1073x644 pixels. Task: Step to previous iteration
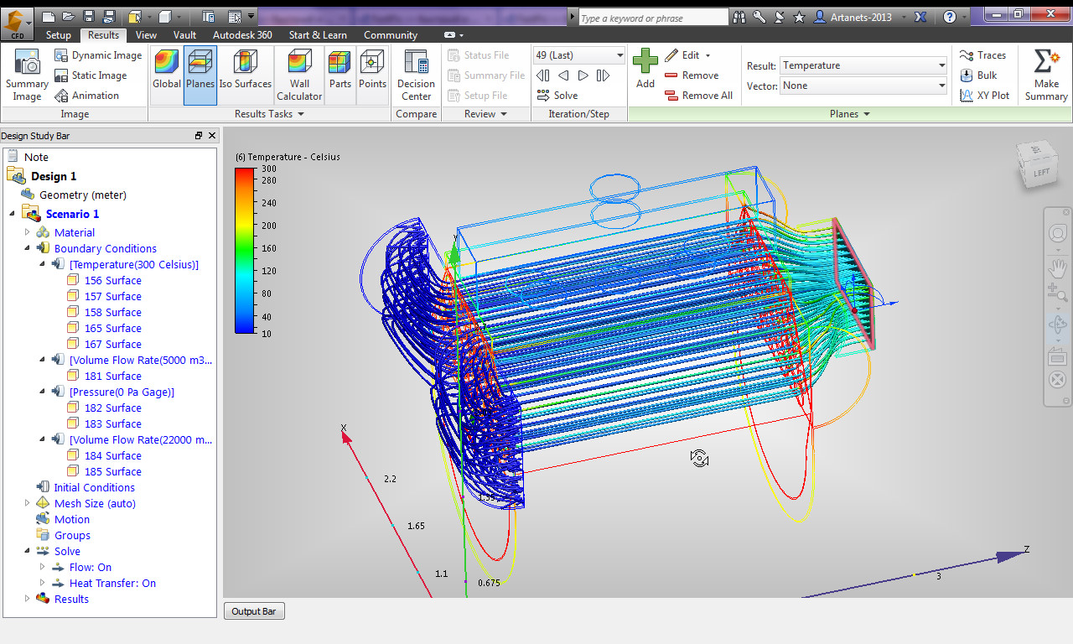[x=563, y=75]
